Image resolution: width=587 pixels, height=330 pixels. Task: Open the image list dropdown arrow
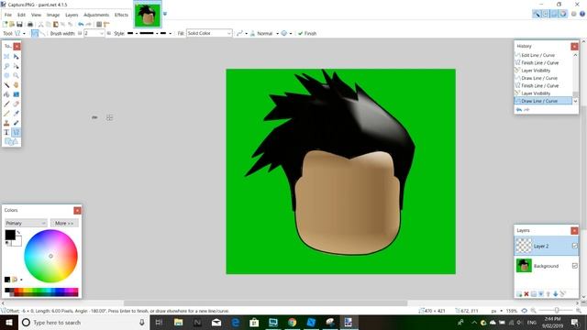pos(165,14)
